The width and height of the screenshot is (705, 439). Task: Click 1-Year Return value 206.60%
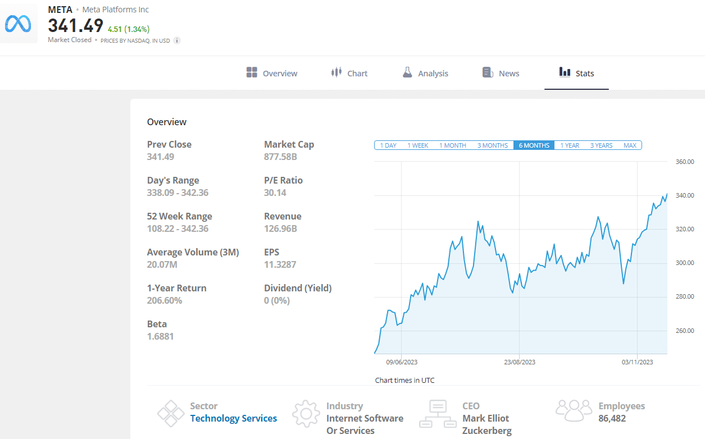click(165, 300)
